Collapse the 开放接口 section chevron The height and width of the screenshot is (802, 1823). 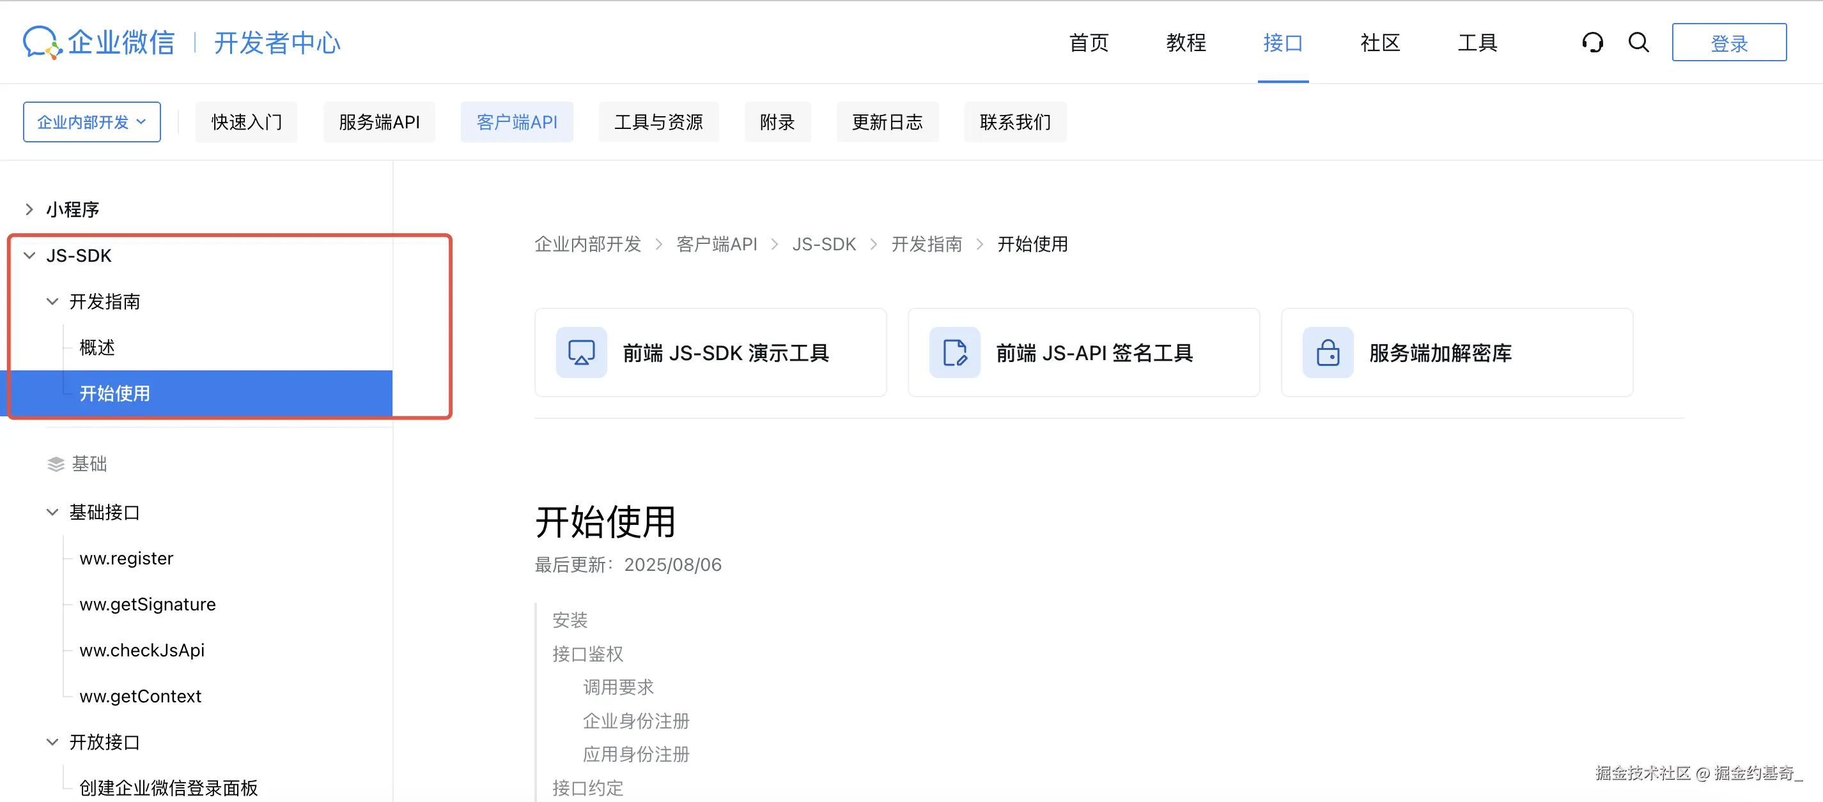click(x=52, y=742)
